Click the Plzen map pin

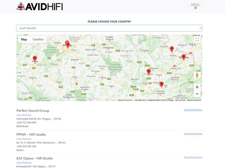(x=35, y=59)
